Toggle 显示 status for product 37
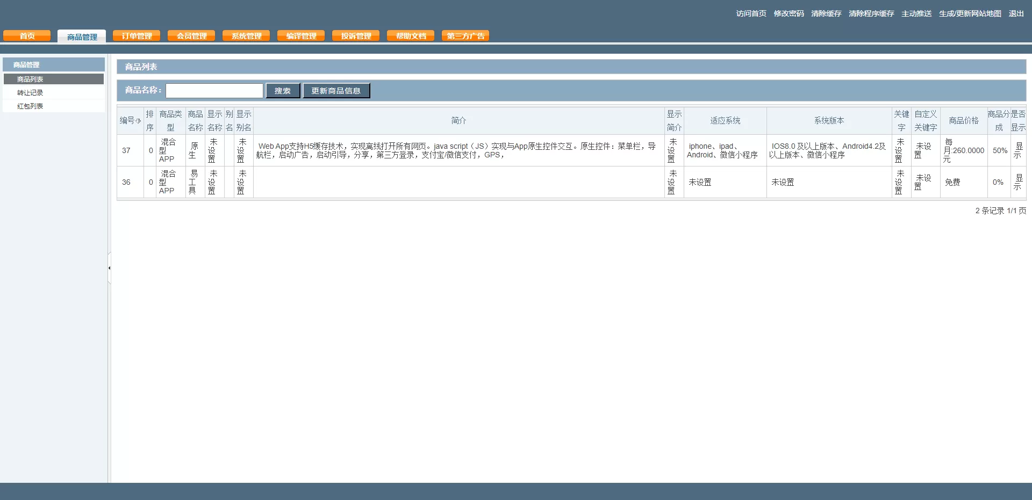 coord(1018,151)
